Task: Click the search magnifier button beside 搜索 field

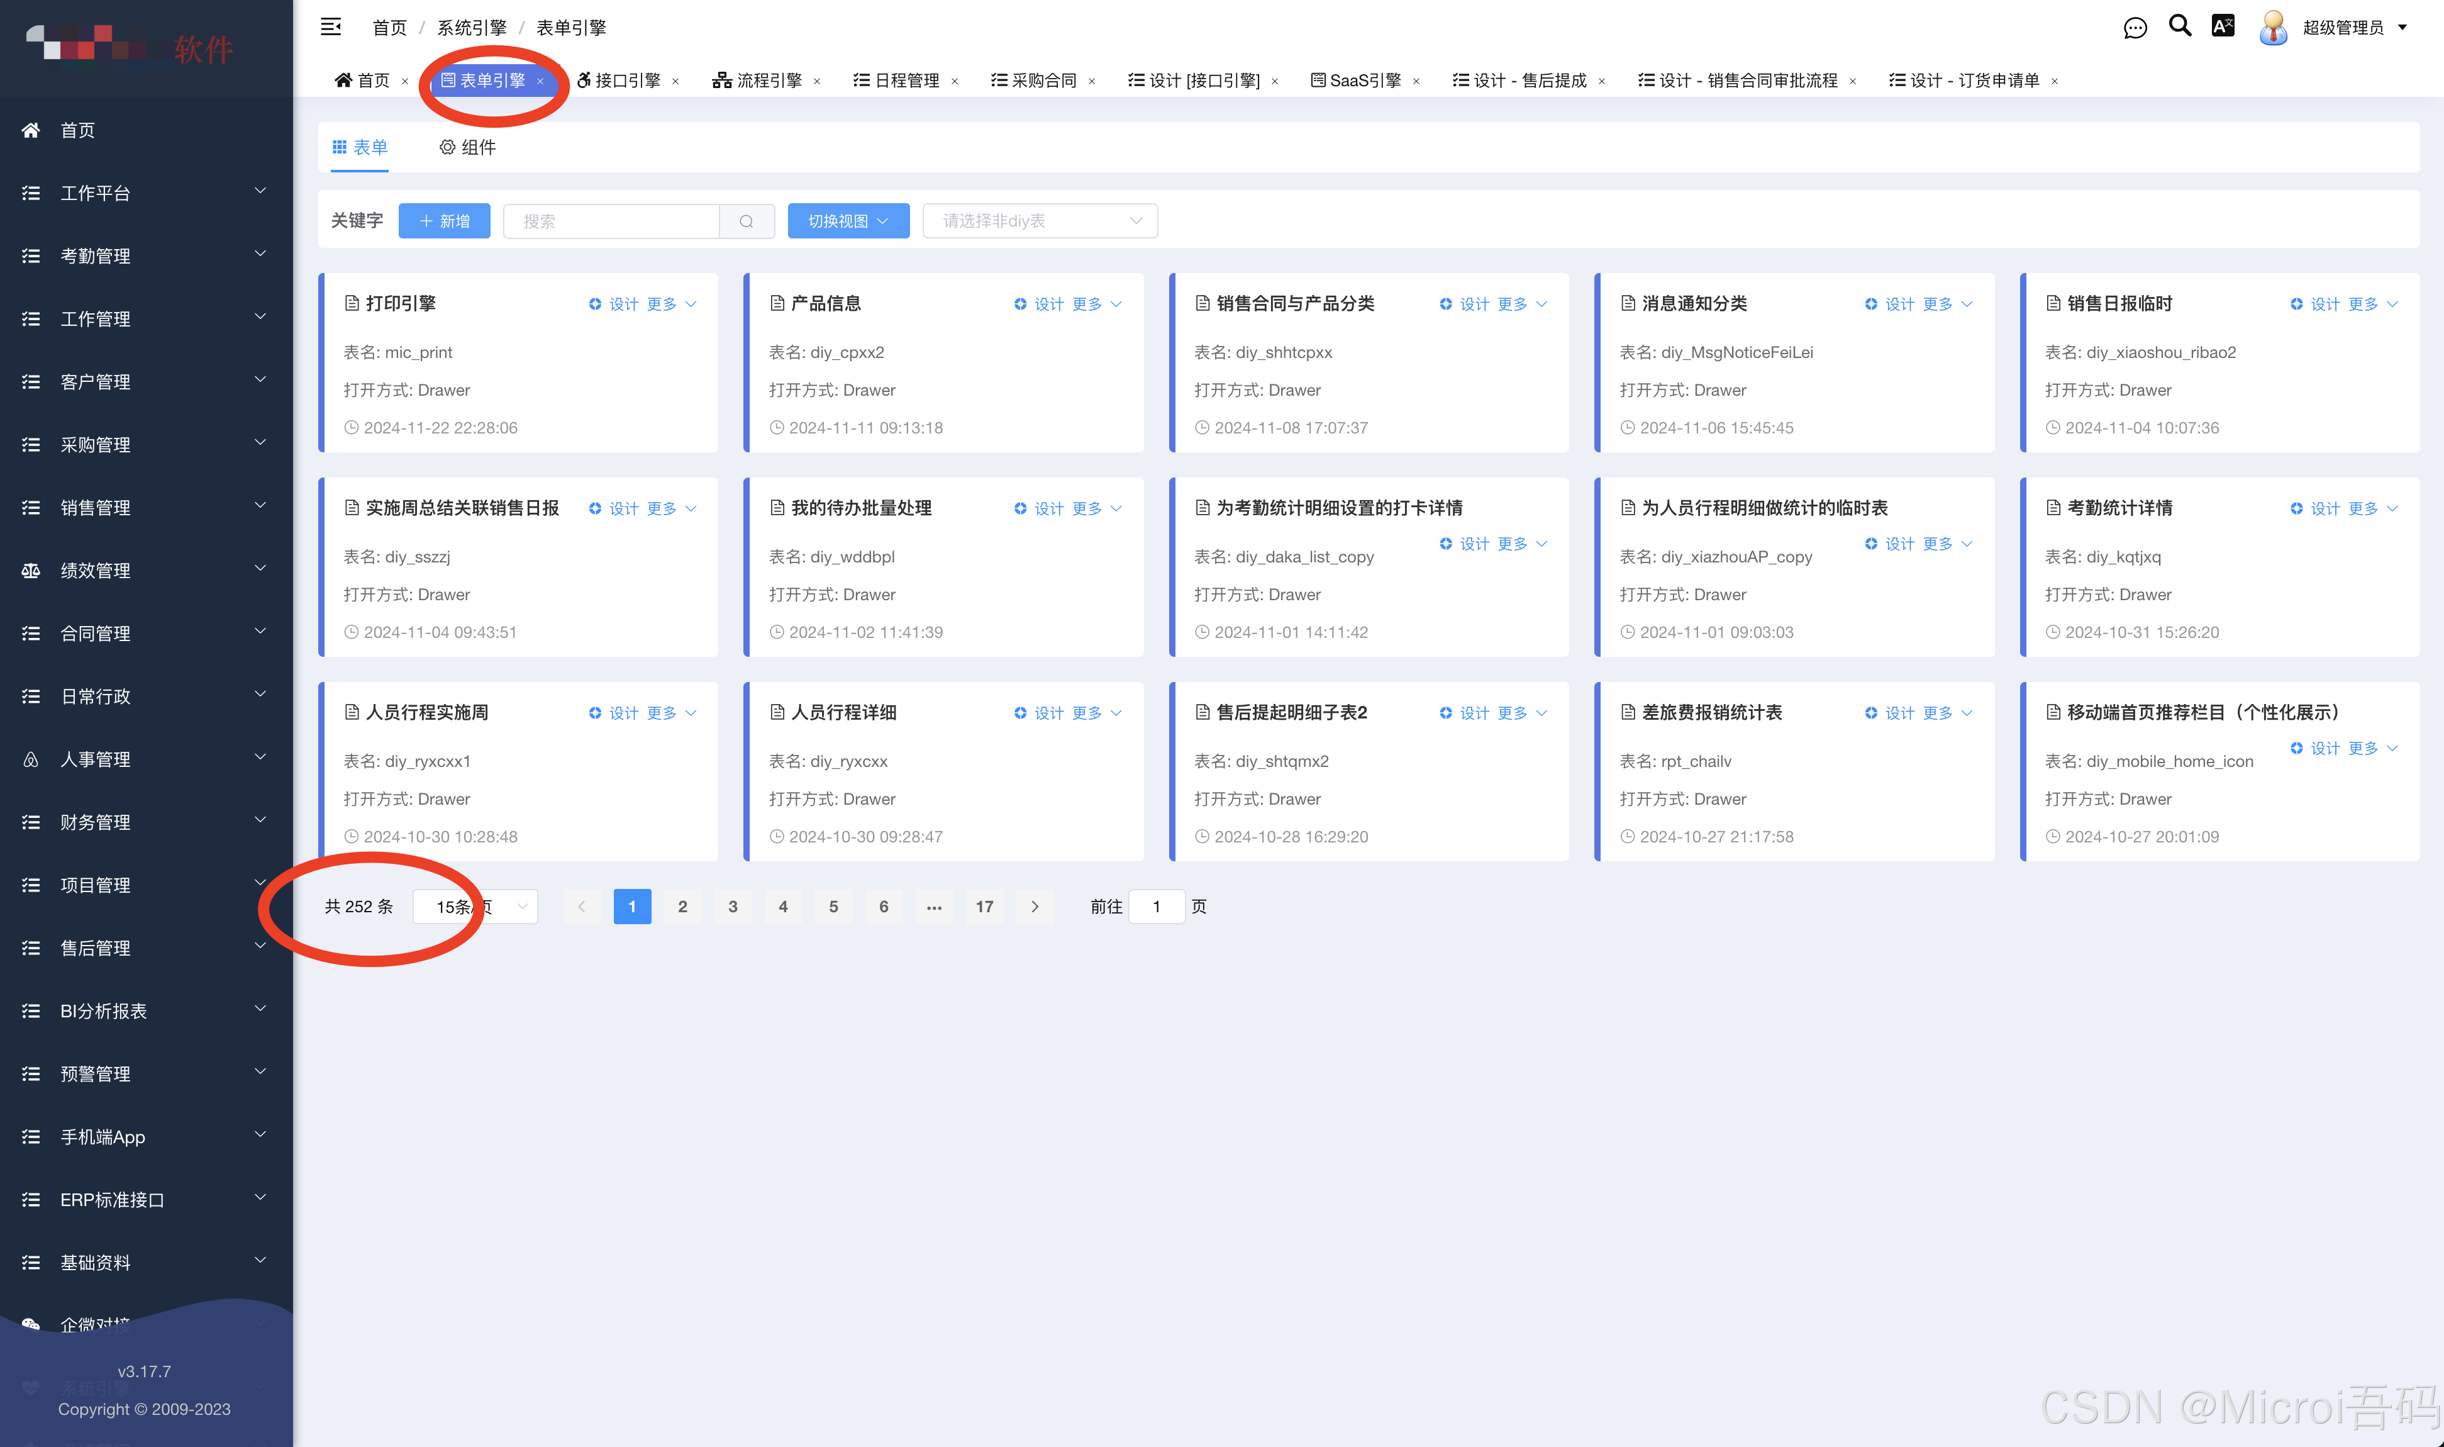Action: point(747,221)
